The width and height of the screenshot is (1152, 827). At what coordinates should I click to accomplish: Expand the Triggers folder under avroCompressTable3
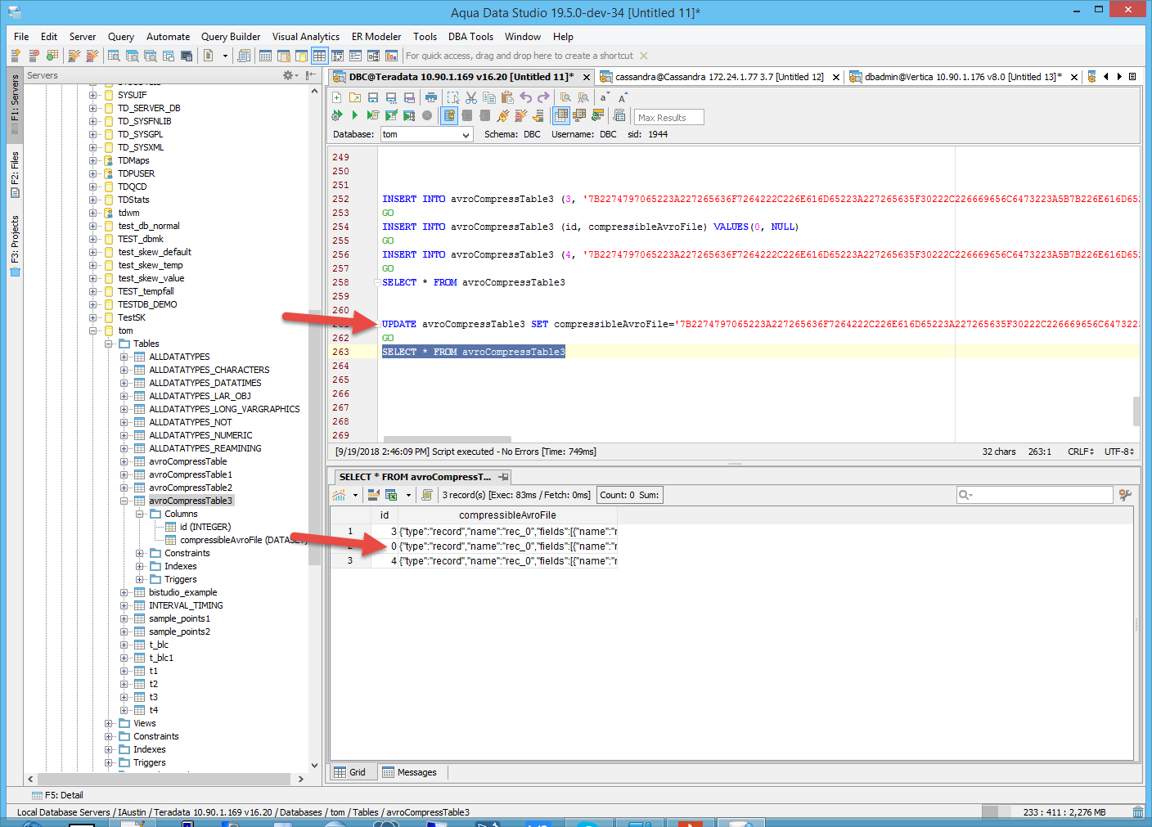140,579
